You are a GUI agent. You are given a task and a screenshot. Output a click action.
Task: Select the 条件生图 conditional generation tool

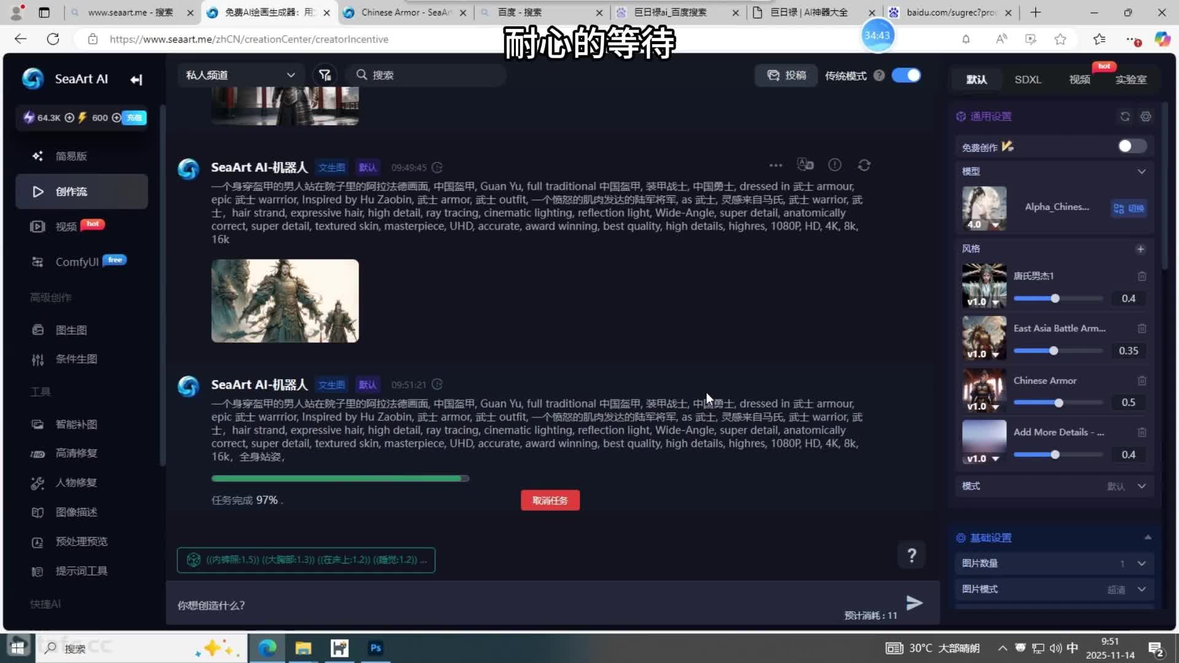pos(76,359)
